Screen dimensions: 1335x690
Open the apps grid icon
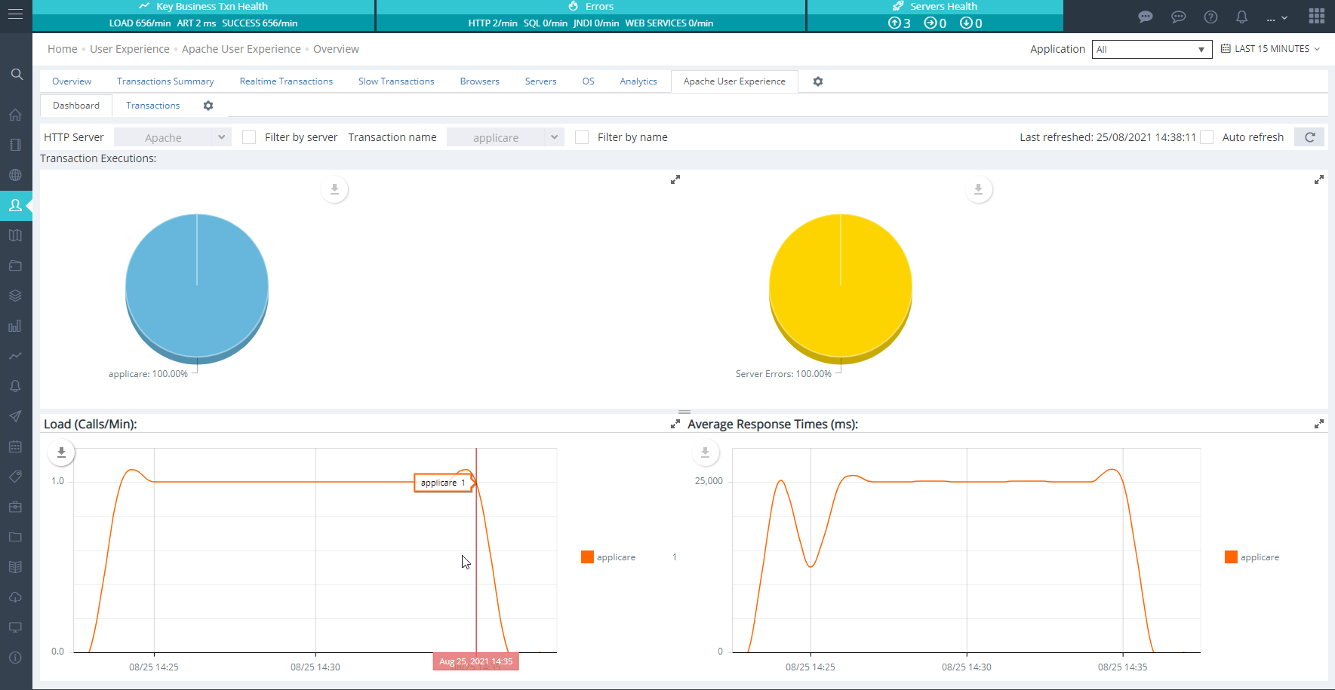(1316, 16)
